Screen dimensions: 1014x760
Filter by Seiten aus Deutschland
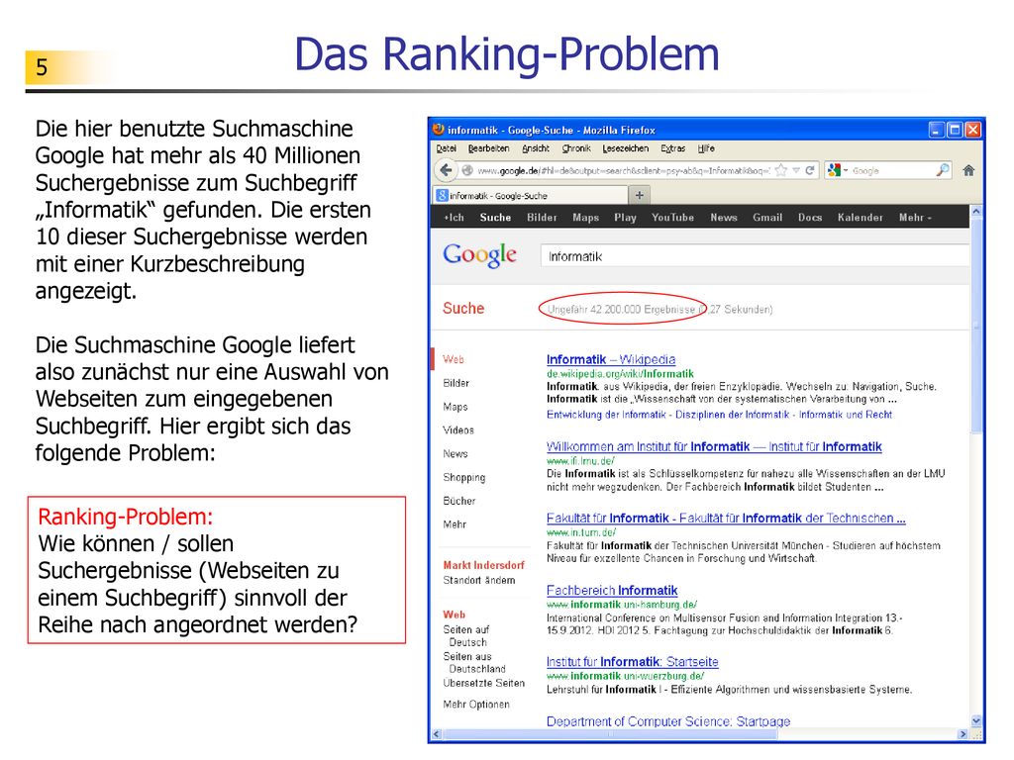point(474,662)
